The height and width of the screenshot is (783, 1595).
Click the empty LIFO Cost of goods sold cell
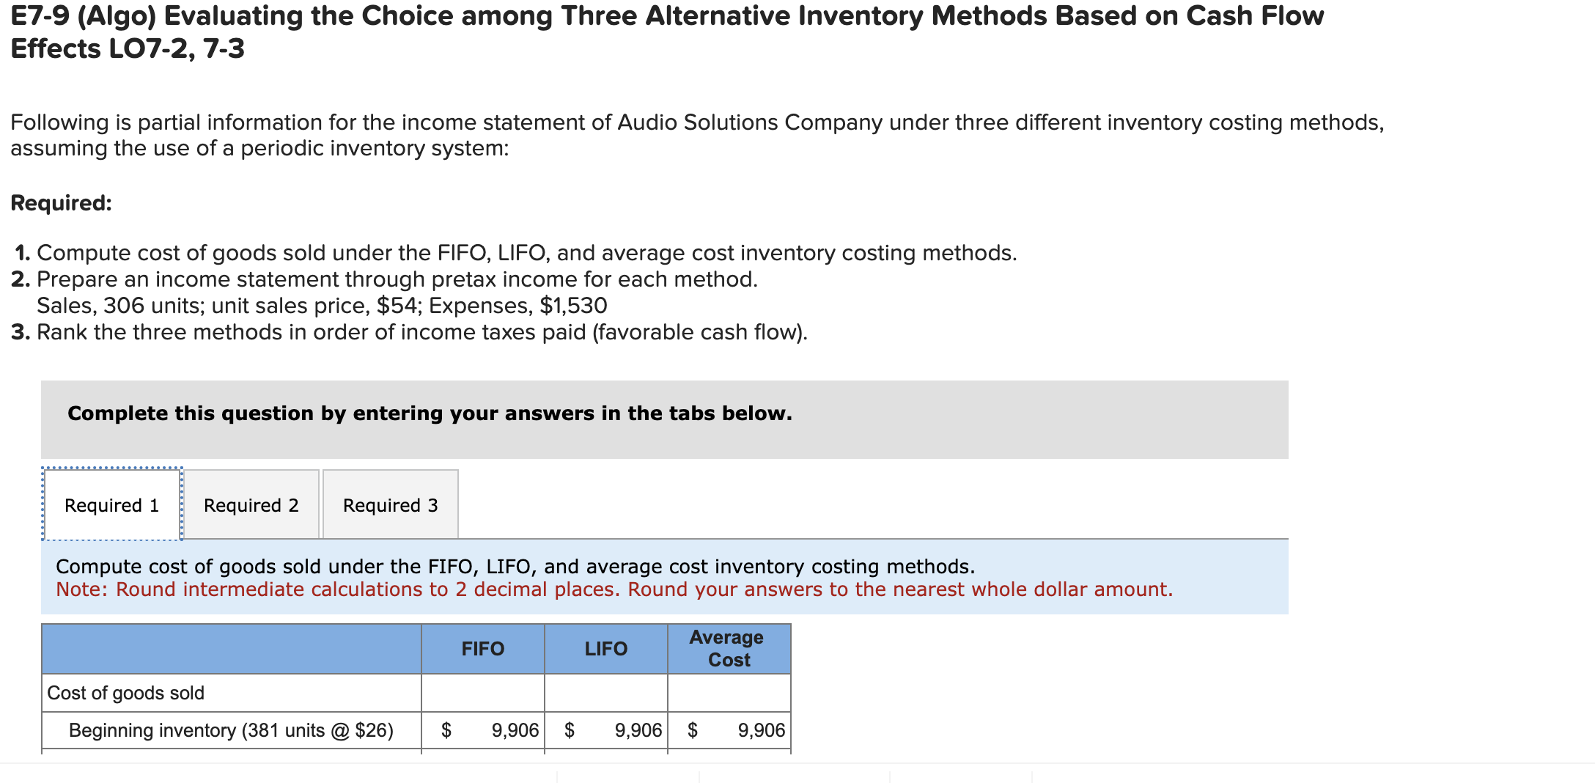[605, 692]
